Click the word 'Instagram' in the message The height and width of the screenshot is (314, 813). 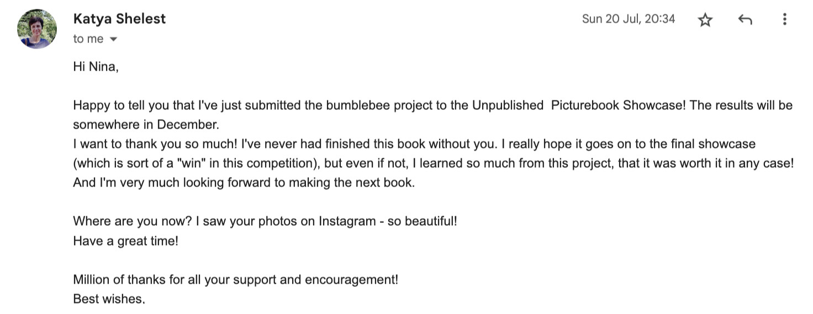347,222
